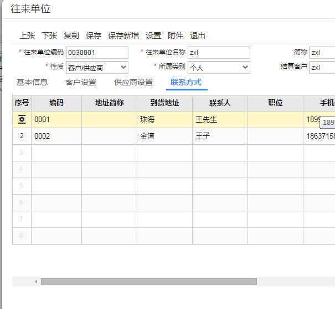Screen dimensions: 335x309
Task: Click the phone number cell in row 0002
Action: 319,136
